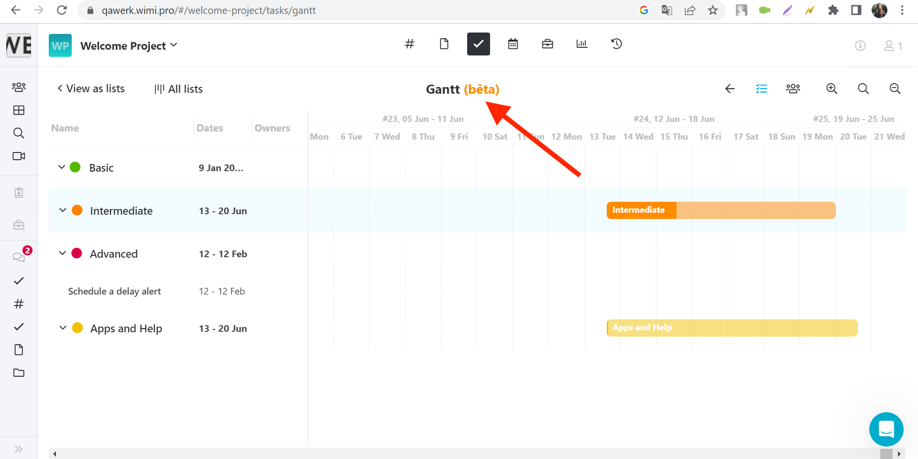Toggle the owners group view icon
Viewport: 918px width, 459px height.
pos(793,89)
